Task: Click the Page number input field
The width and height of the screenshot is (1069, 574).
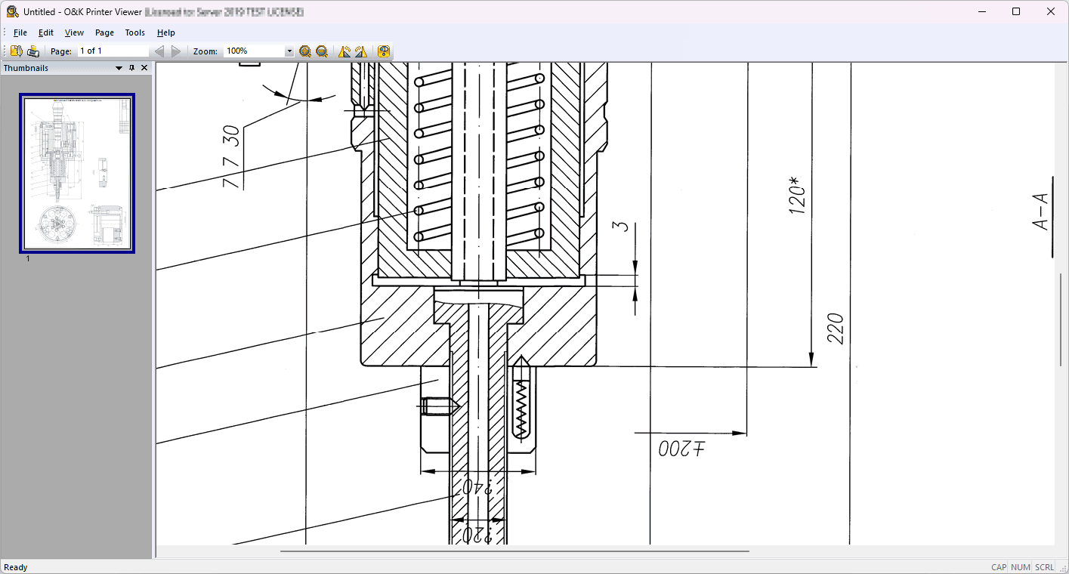Action: click(x=113, y=51)
